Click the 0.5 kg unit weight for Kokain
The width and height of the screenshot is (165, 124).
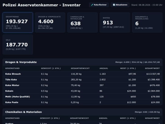pos(44,91)
